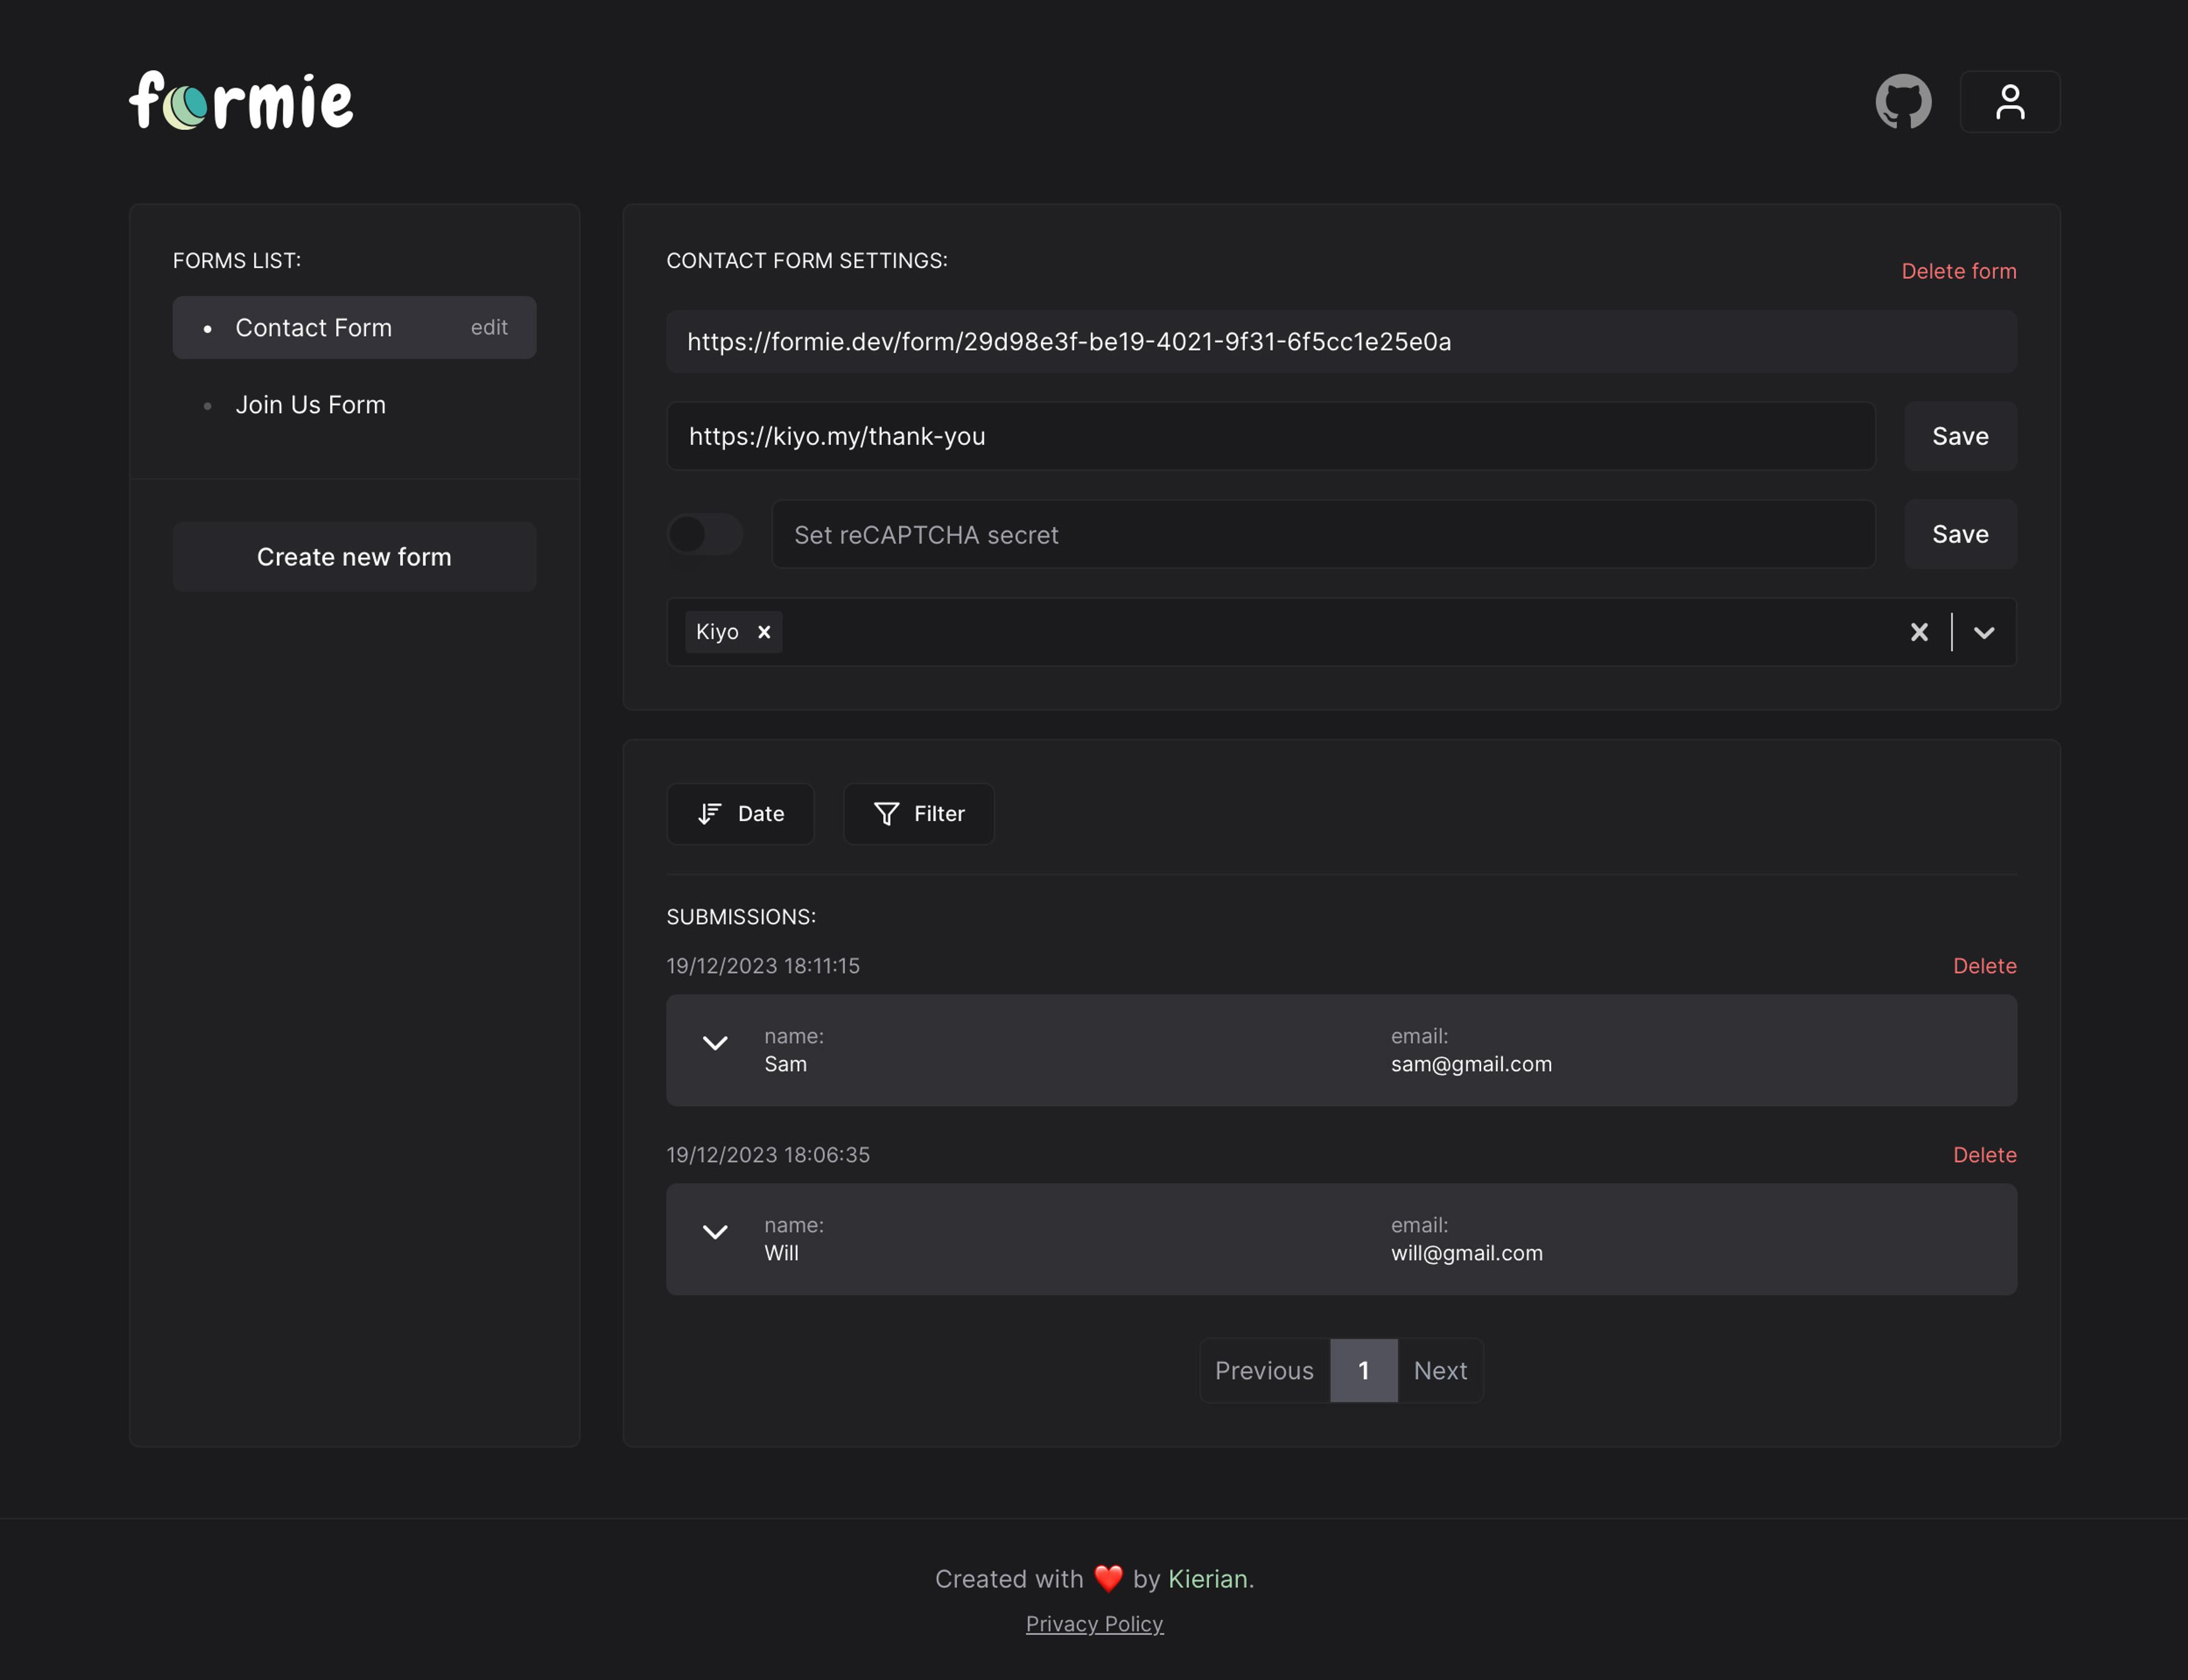This screenshot has width=2188, height=1680.
Task: Click Create new form button
Action: 354,557
